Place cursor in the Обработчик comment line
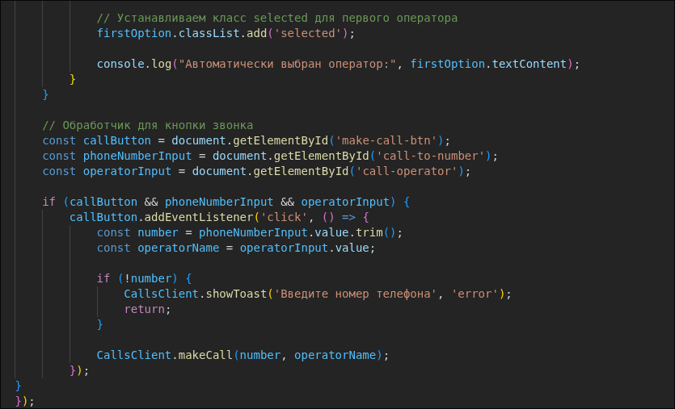675x409 pixels. (148, 125)
